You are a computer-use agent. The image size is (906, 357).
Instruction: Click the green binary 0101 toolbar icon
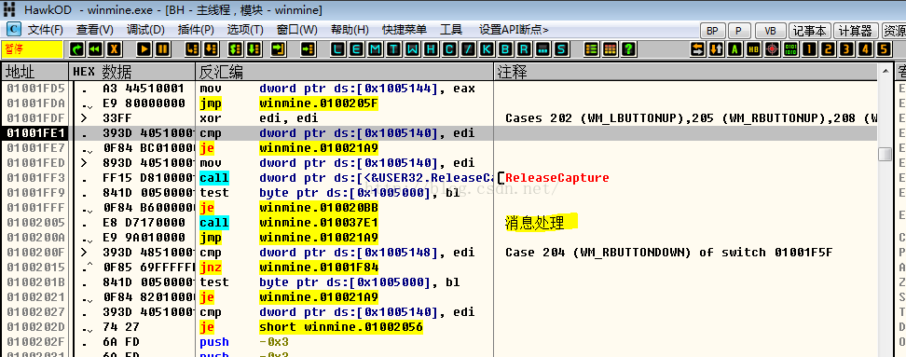click(790, 49)
